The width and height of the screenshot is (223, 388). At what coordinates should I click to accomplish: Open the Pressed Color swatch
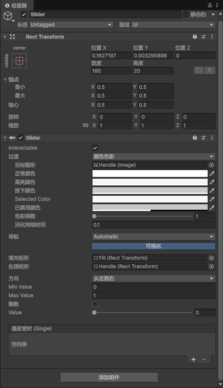pos(150,191)
